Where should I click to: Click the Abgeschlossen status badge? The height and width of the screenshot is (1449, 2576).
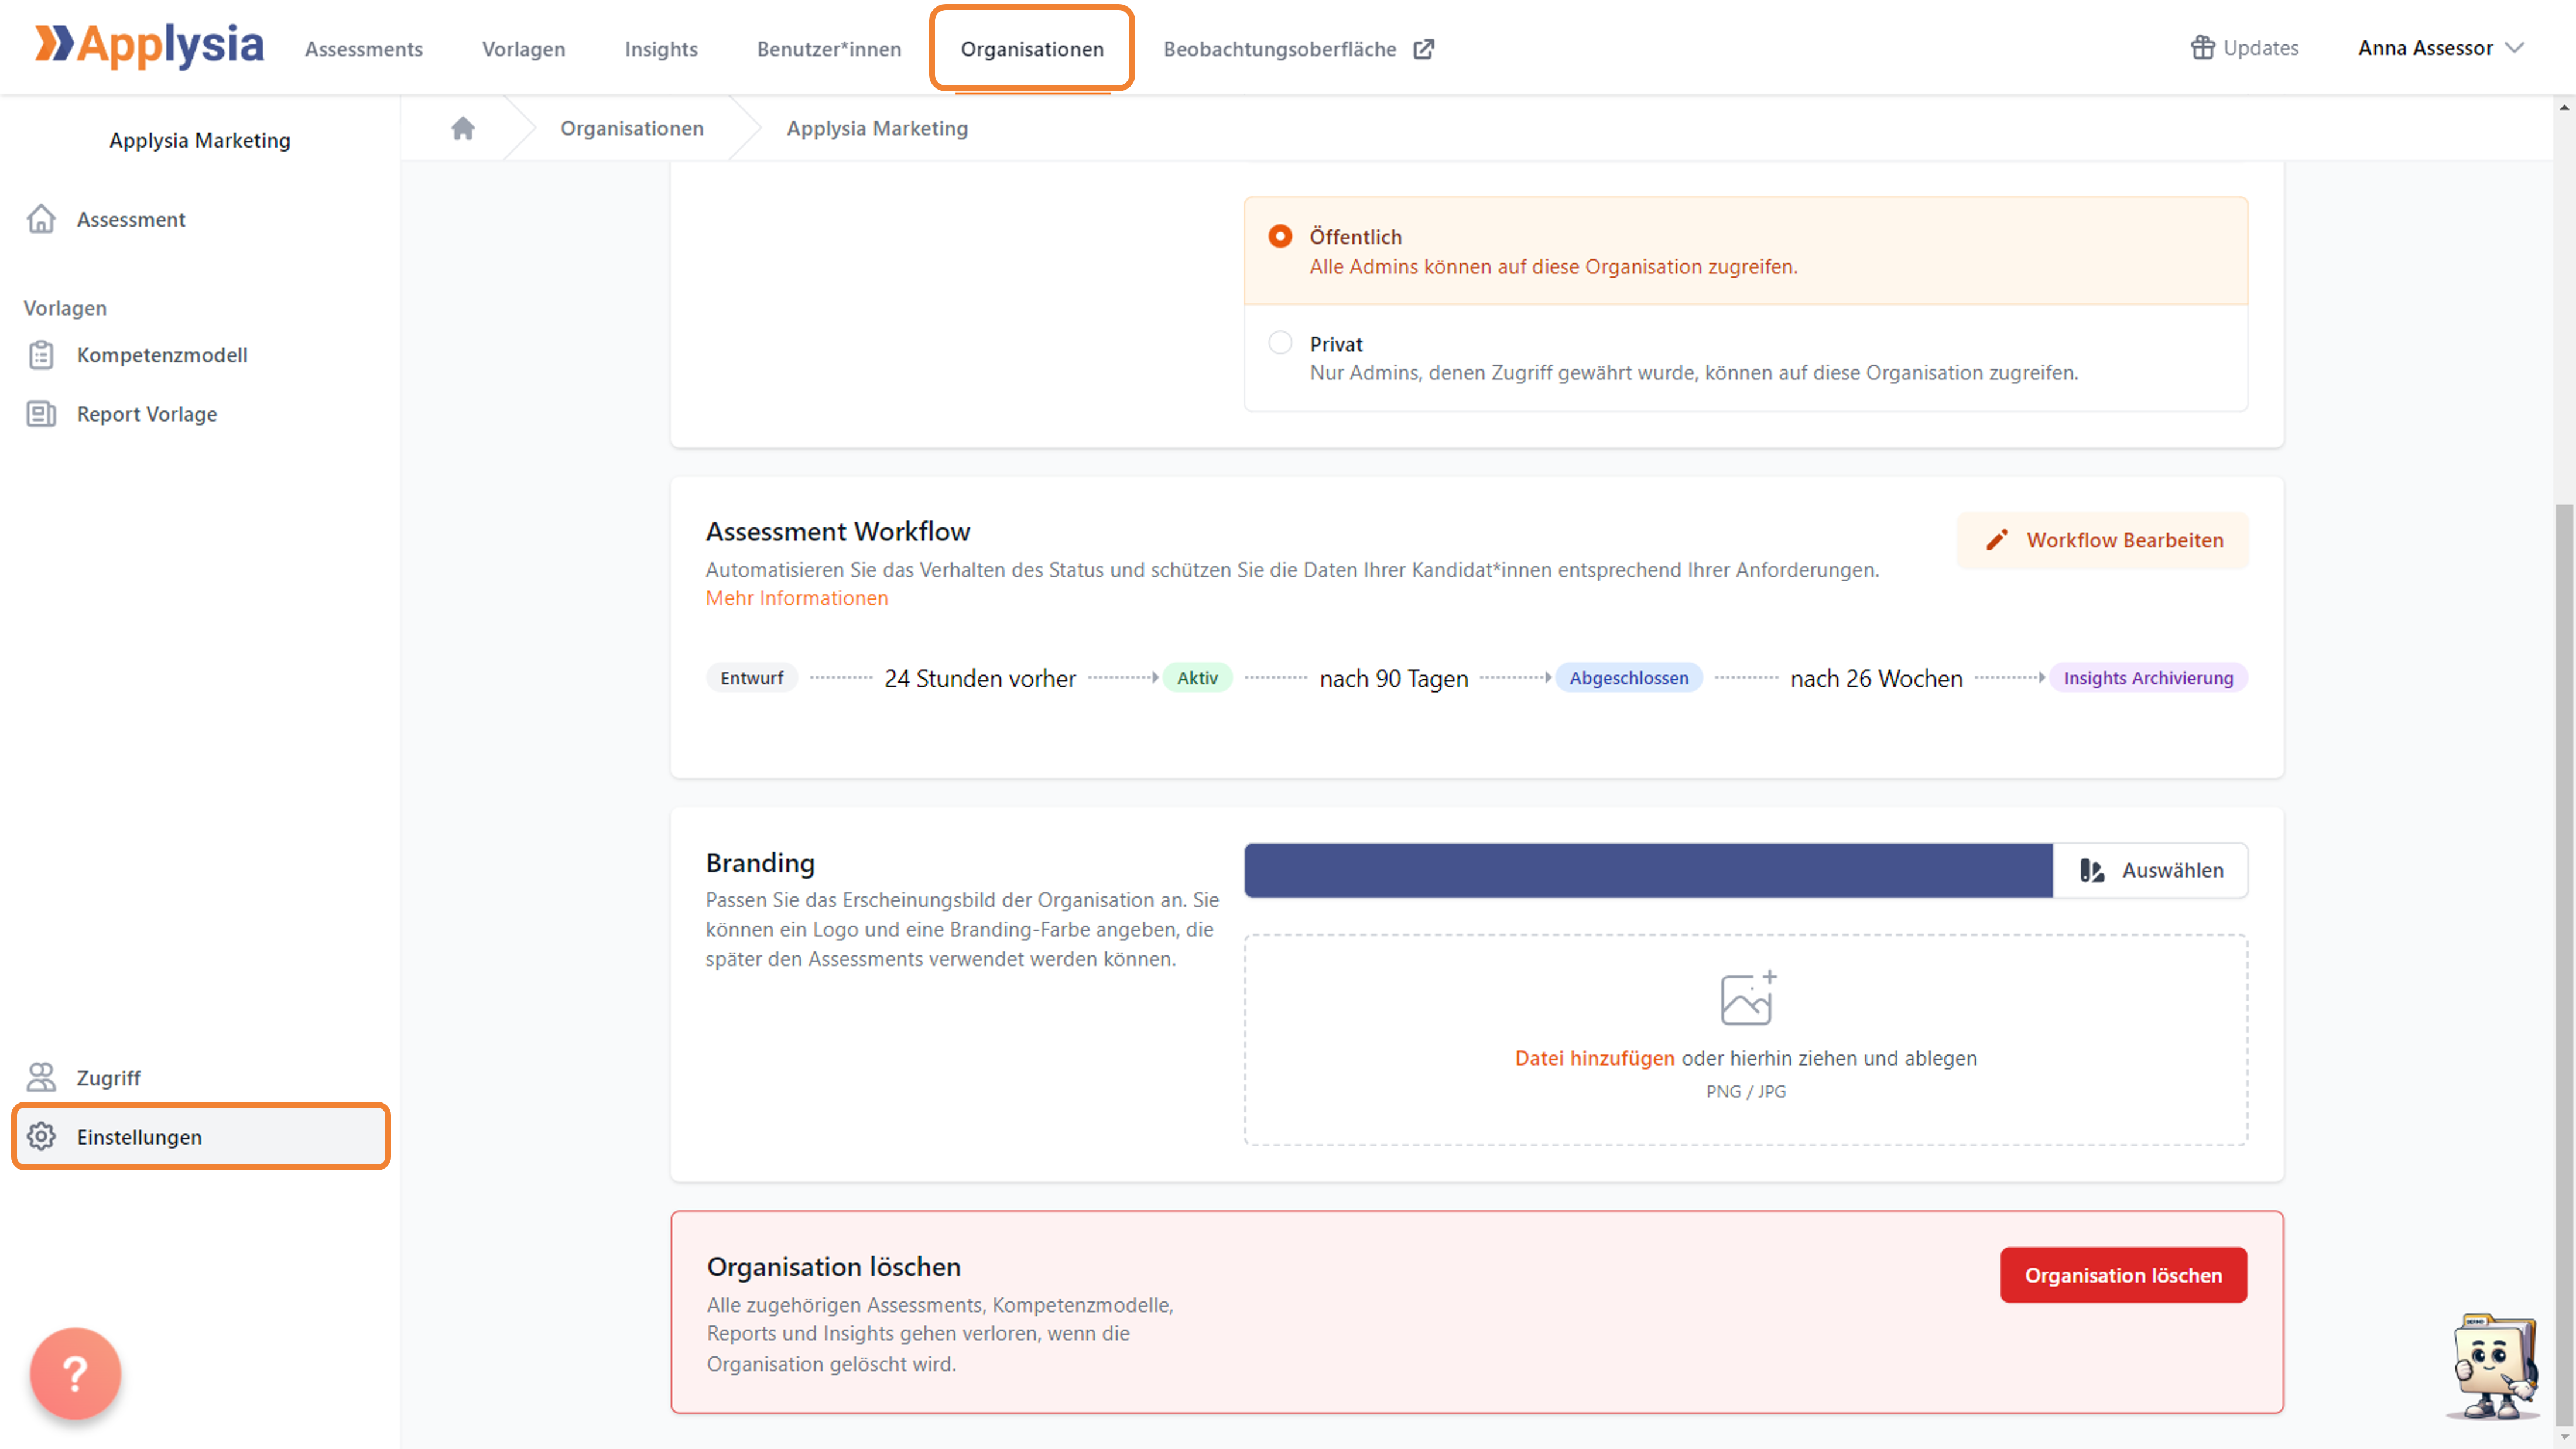pyautogui.click(x=1628, y=678)
